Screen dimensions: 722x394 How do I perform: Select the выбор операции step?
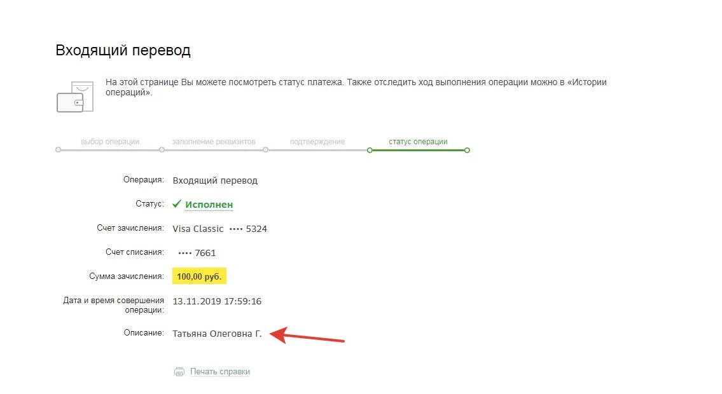click(x=110, y=142)
